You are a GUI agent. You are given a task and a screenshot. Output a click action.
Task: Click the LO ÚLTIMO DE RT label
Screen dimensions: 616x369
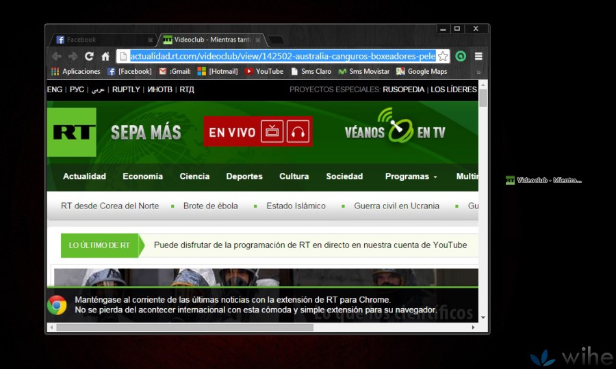(99, 245)
